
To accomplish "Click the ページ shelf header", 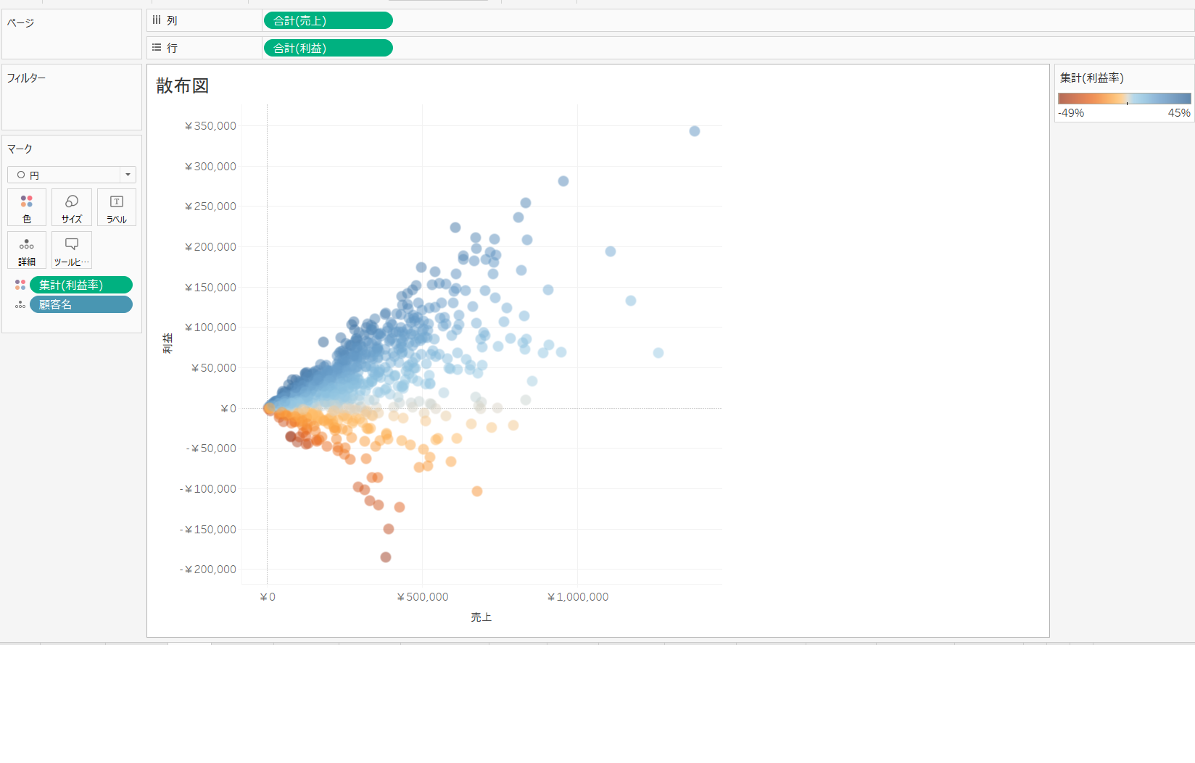I will (x=20, y=22).
